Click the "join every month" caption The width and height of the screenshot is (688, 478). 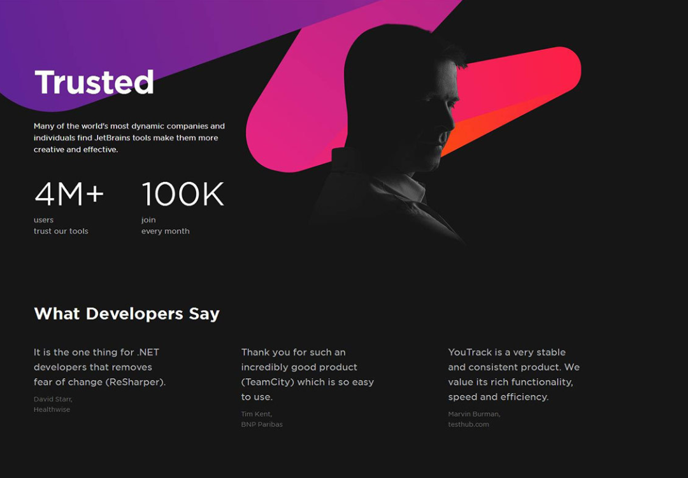pyautogui.click(x=165, y=225)
